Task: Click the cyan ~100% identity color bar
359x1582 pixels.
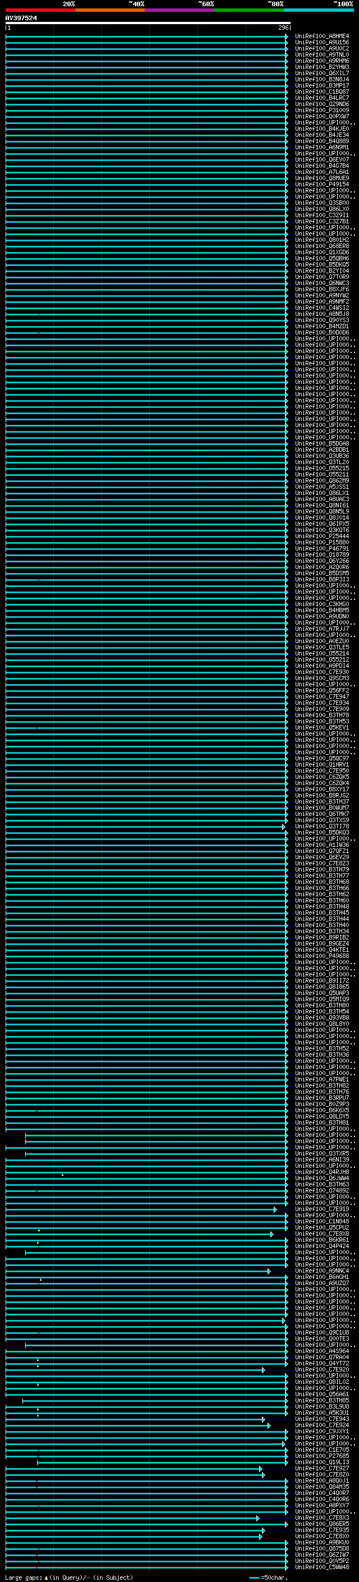Action: pyautogui.click(x=319, y=10)
